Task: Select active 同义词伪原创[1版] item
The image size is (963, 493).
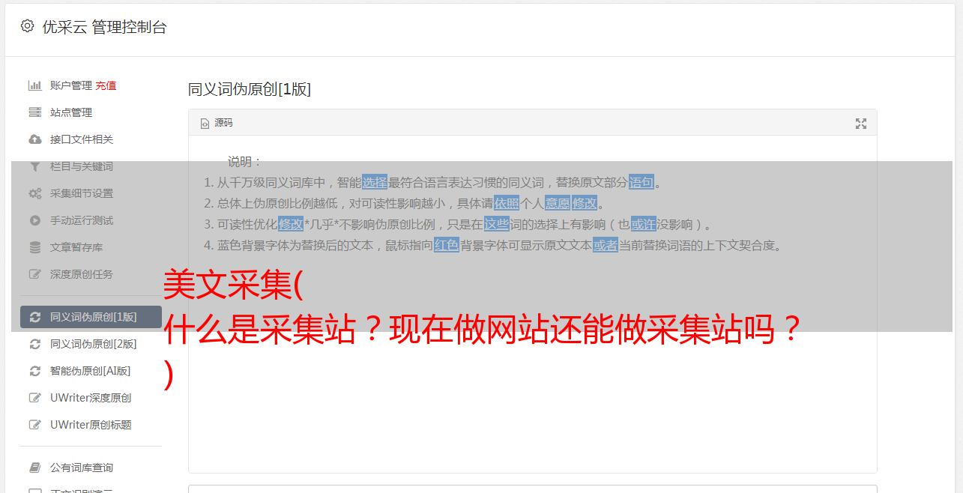Action: (x=91, y=317)
